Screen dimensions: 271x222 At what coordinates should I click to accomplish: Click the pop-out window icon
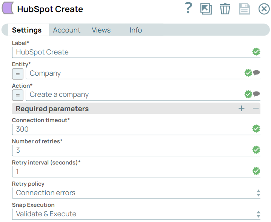(x=206, y=9)
